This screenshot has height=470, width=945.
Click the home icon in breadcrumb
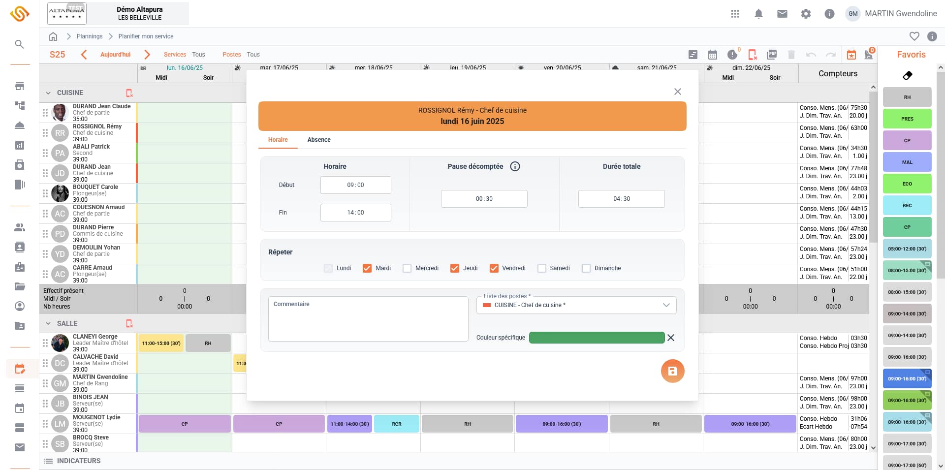point(53,36)
